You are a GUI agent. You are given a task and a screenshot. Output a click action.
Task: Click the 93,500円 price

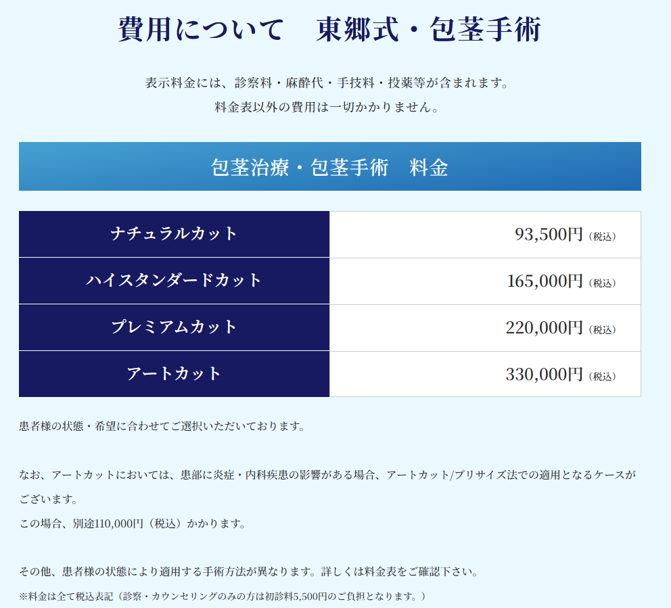(548, 235)
